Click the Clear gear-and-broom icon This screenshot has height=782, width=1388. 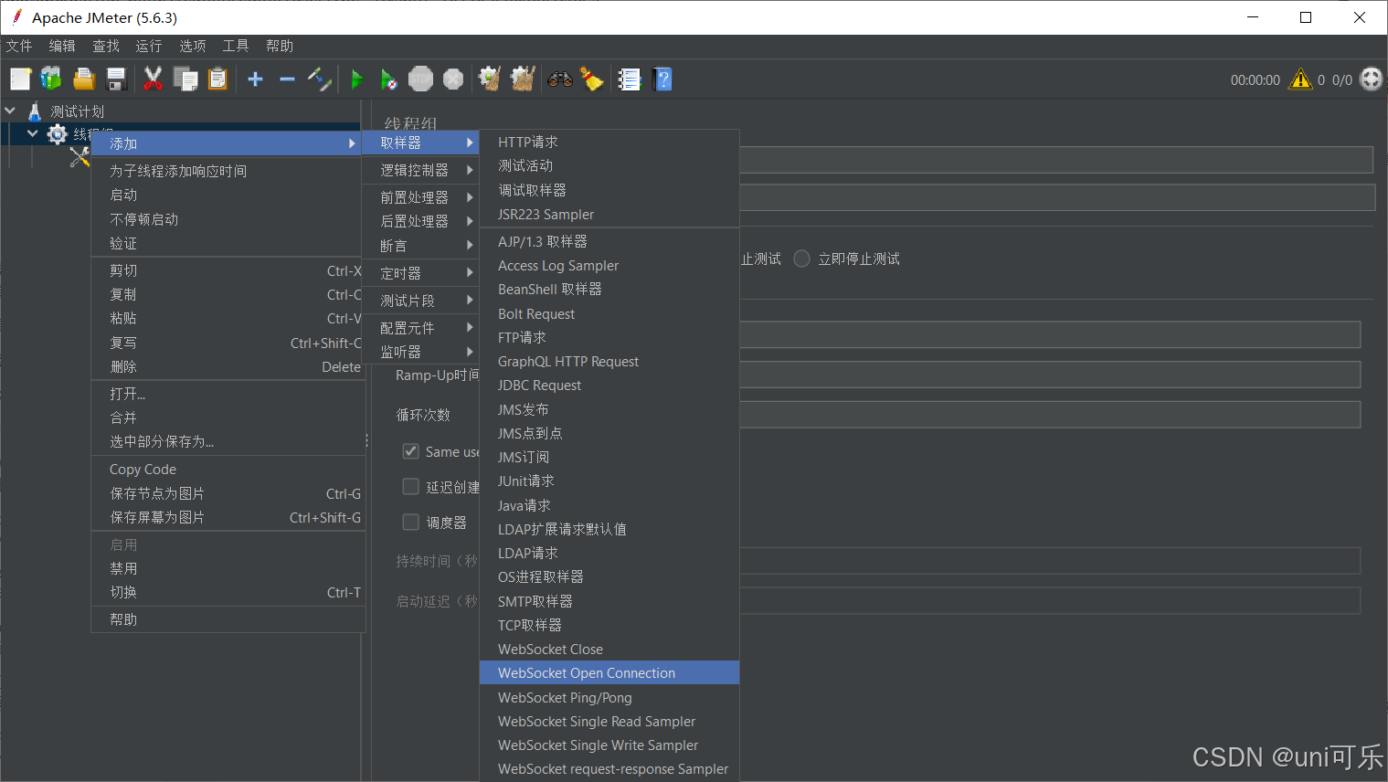click(x=490, y=79)
